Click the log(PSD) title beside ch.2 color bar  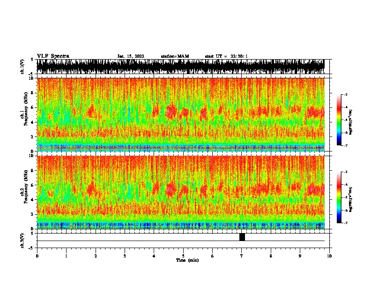(351, 199)
